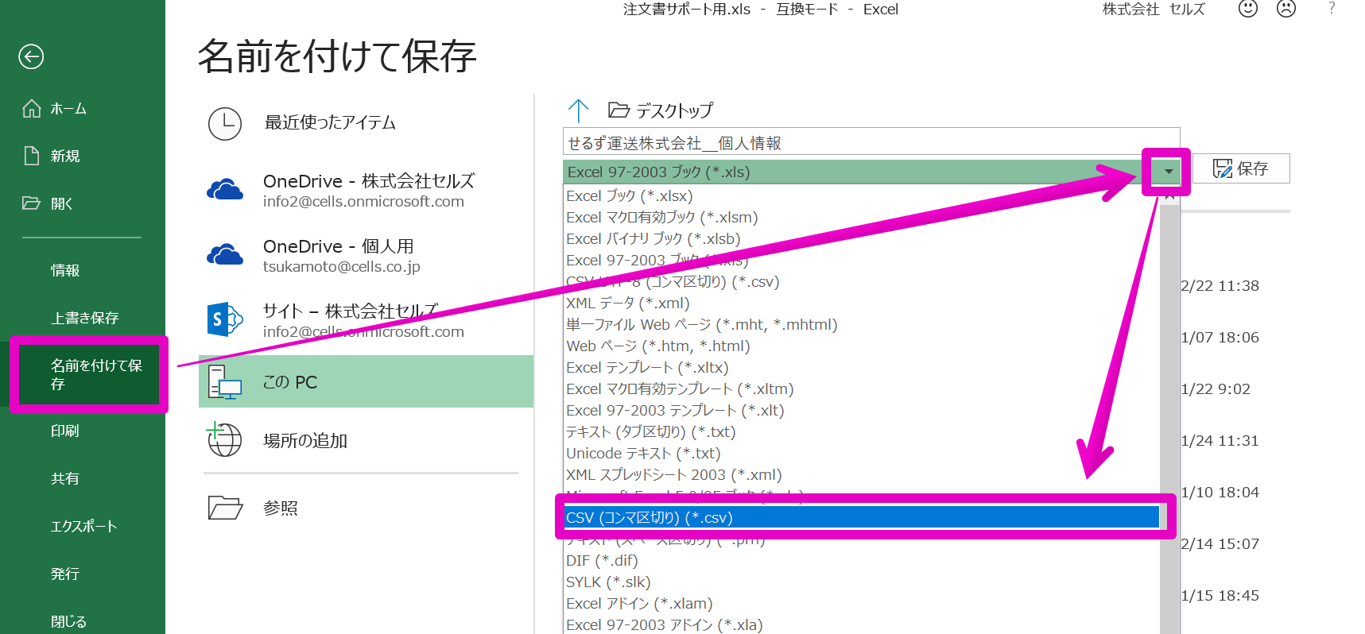This screenshot has width=1365, height=634.
Task: Click the 株式会社 セルズ account name
Action: pos(1154,9)
